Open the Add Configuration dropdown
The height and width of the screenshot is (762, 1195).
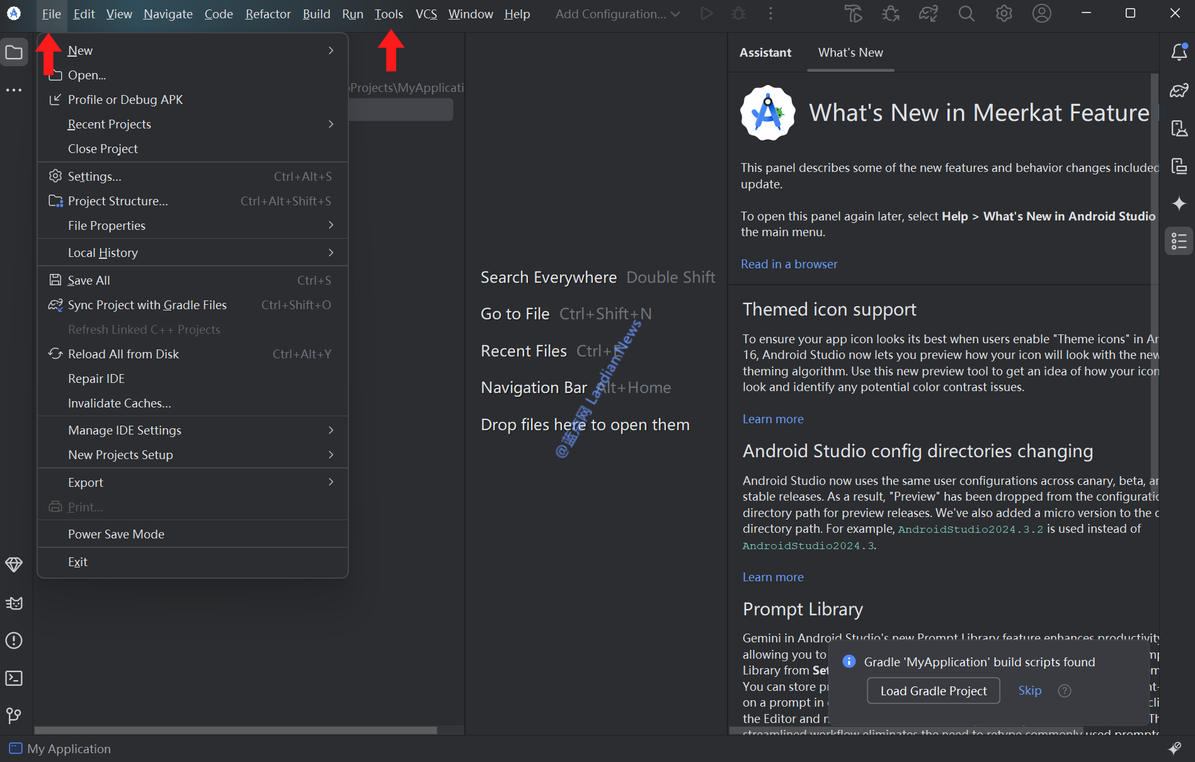pyautogui.click(x=617, y=14)
